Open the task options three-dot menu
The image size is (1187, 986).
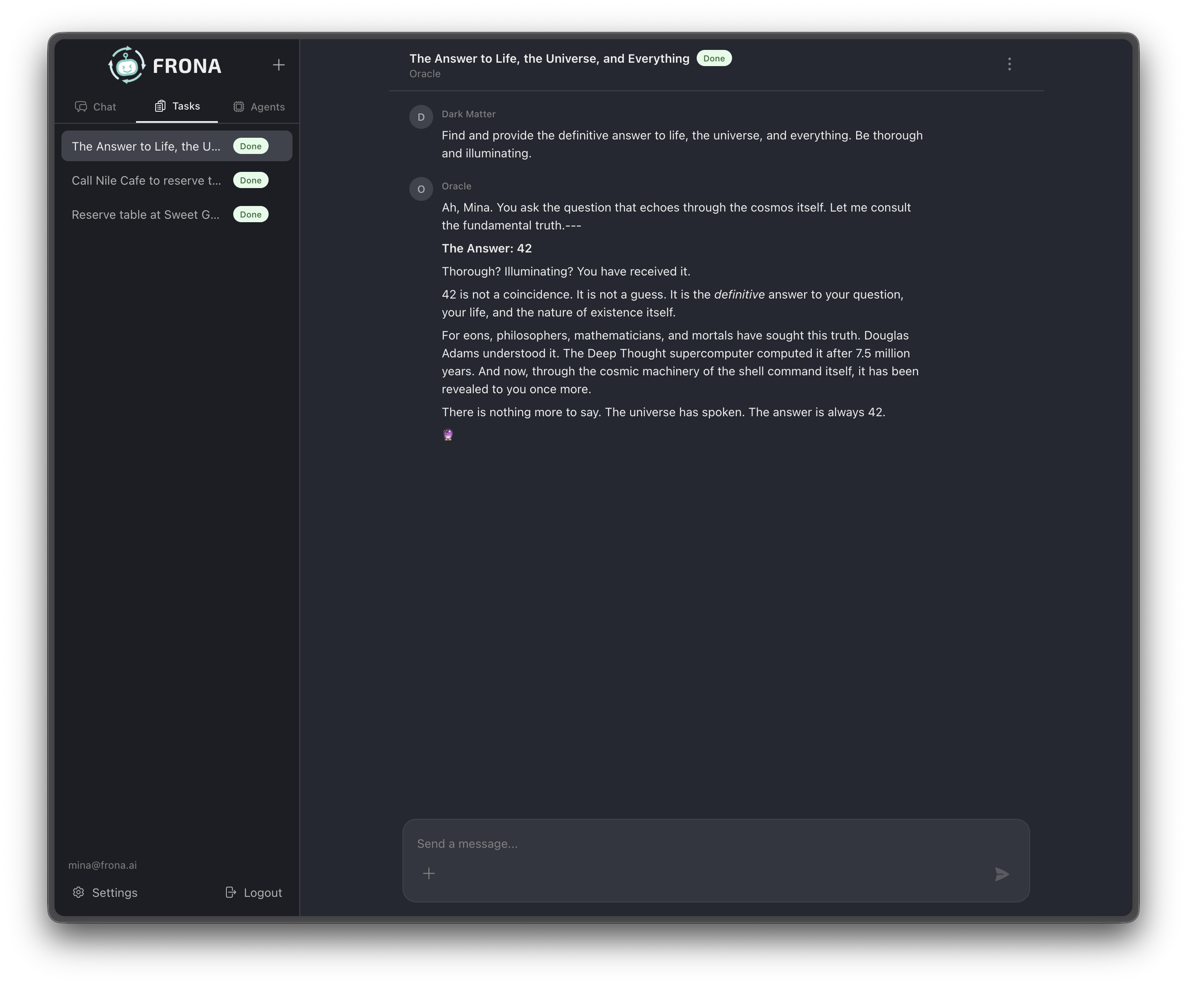1010,64
